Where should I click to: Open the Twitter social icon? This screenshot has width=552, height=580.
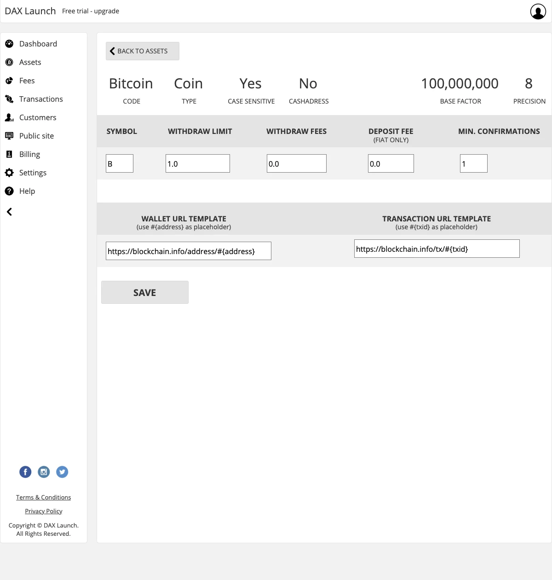pos(62,472)
